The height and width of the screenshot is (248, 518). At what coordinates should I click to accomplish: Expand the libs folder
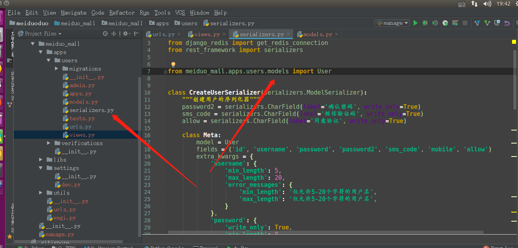click(41, 160)
